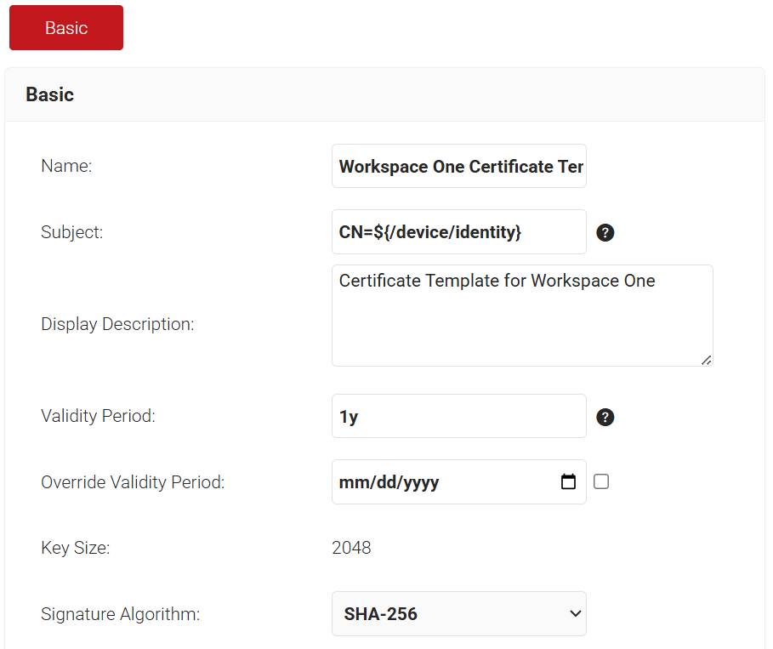Enable the Override Validity Period checkbox
773x649 pixels.
click(x=601, y=482)
